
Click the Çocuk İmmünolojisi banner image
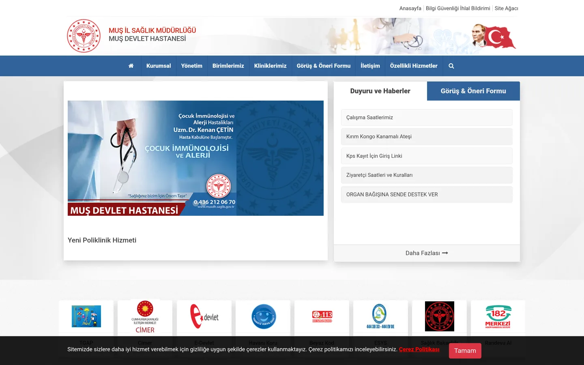point(195,158)
